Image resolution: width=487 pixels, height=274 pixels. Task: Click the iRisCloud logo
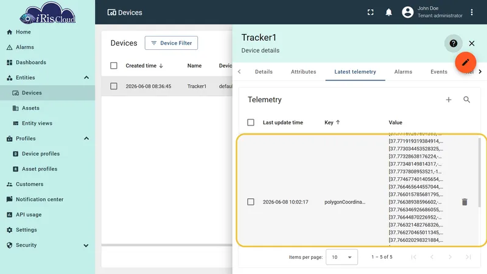point(47,13)
